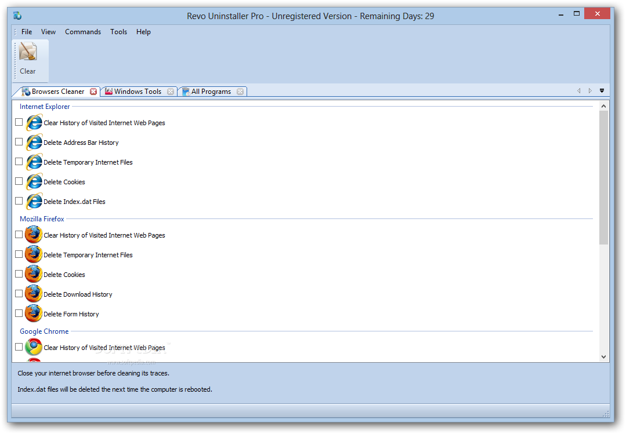
Task: Check Firefox Delete Cookies box
Action: click(x=19, y=274)
